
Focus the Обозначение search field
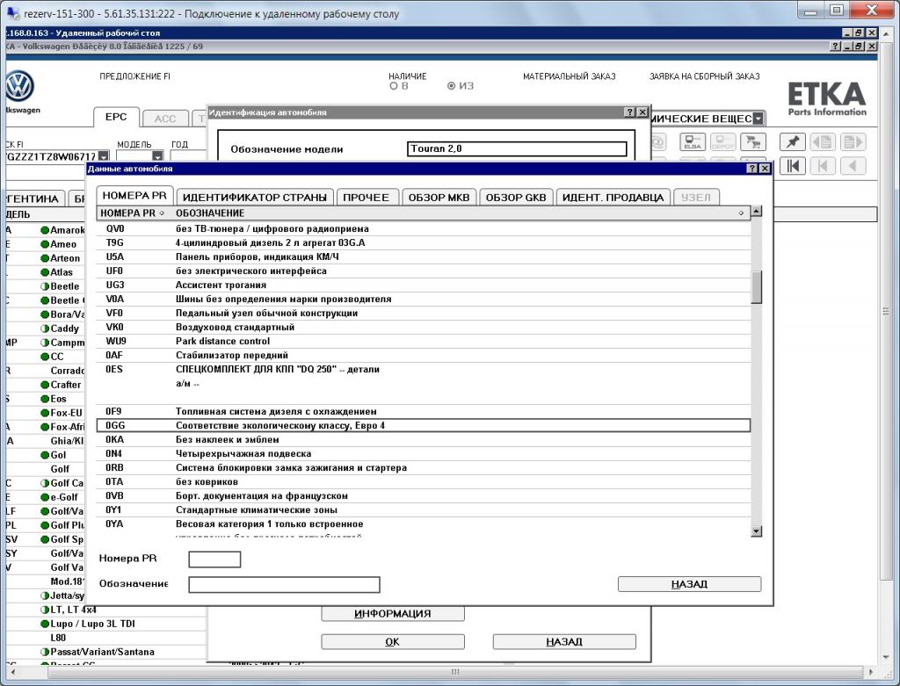coord(284,584)
